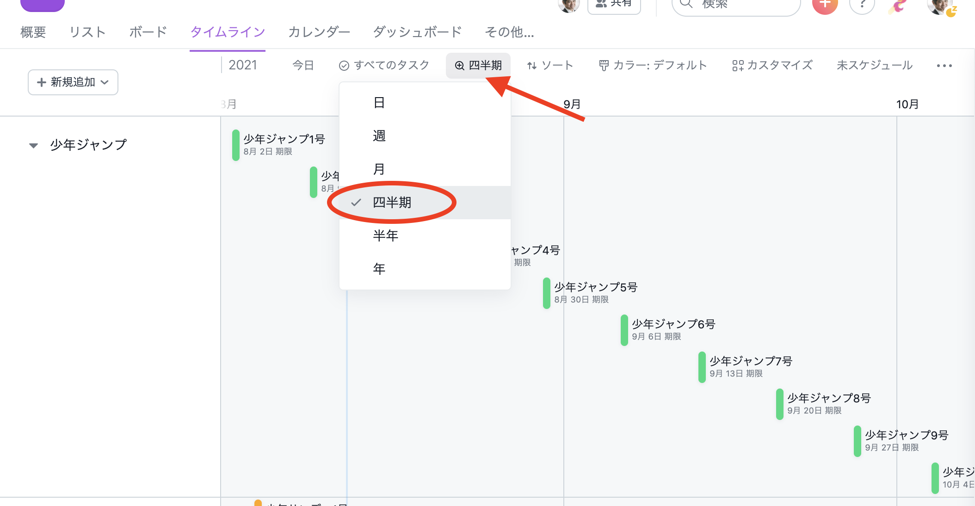Open the three-dots more options menu
The height and width of the screenshot is (506, 975).
tap(944, 66)
